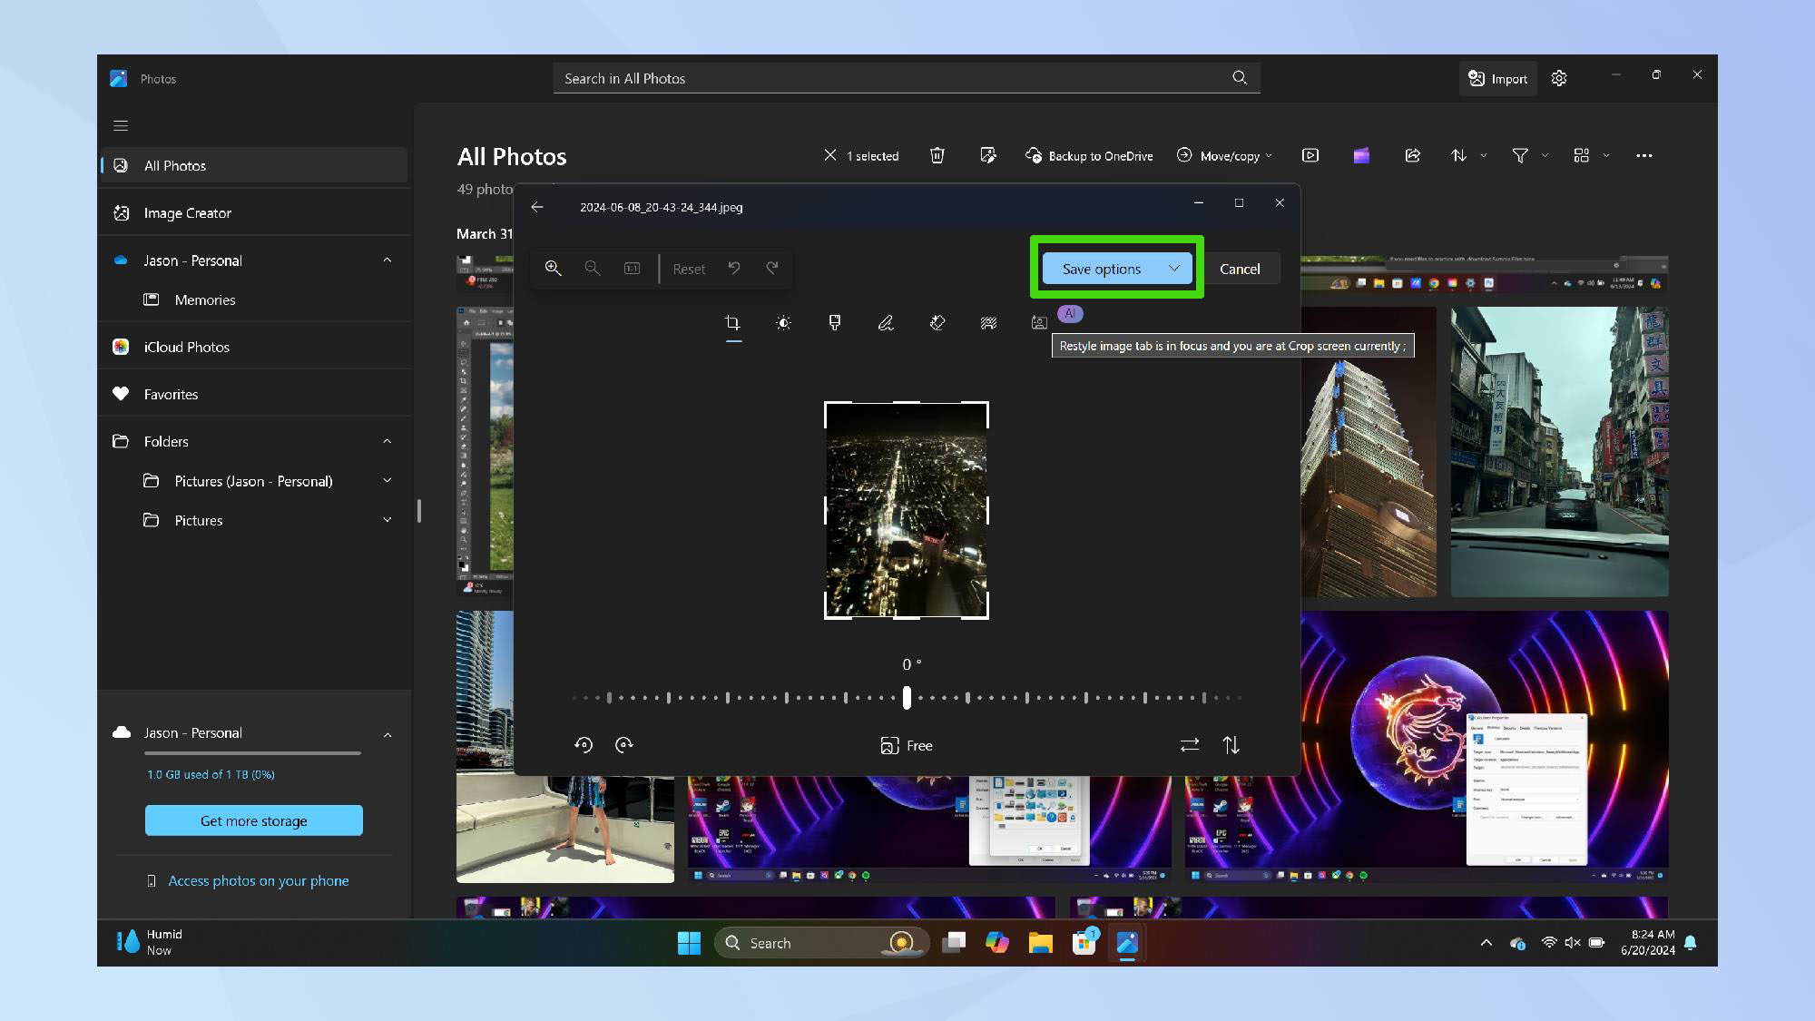Flip image vertically
The width and height of the screenshot is (1815, 1021).
pos(1231,745)
